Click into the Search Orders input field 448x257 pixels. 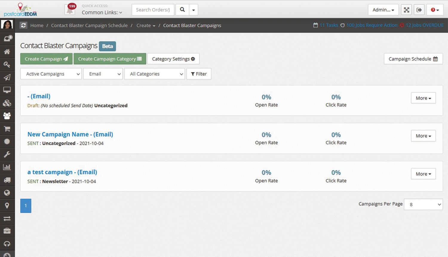(x=153, y=10)
